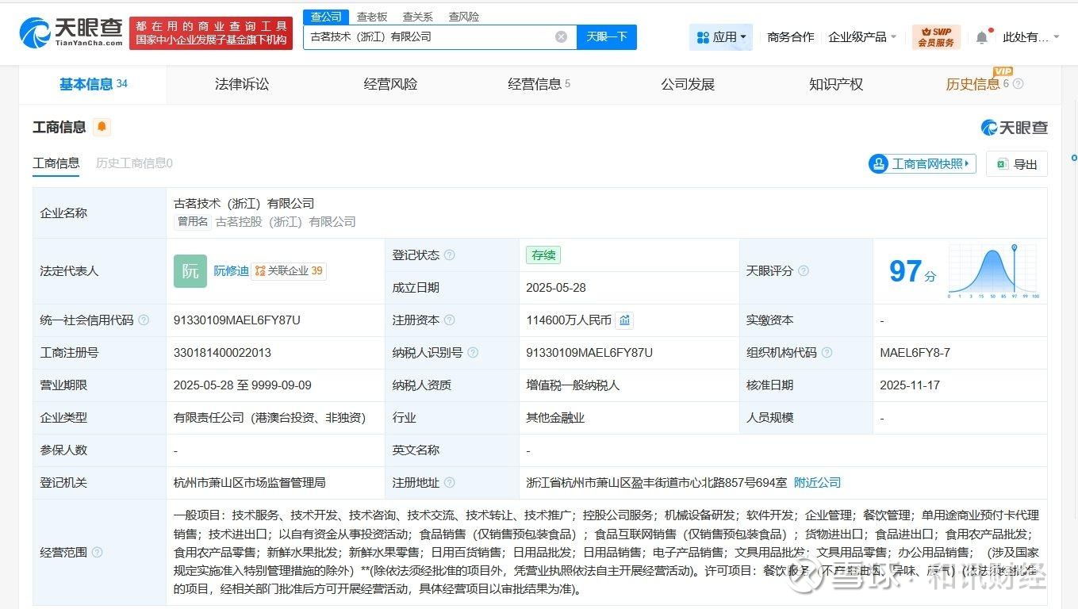This screenshot has height=609, width=1078.
Task: Switch to the 经营风险 tab
Action: 390,84
